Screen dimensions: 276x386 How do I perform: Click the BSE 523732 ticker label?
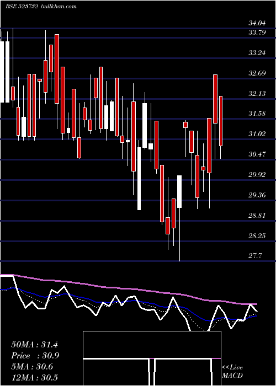point(22,6)
